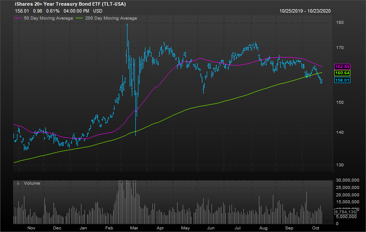The image size is (366, 232).
Task: Click the 30,000,000 volume axis label
Action: (348, 180)
